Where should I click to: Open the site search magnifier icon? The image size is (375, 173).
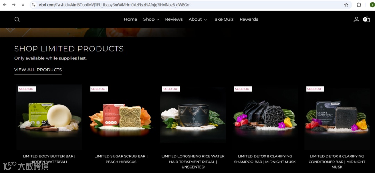pyautogui.click(x=17, y=19)
